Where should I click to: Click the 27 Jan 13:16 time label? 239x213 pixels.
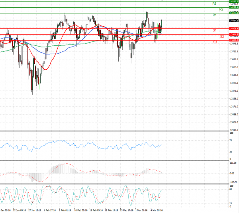click(35, 210)
